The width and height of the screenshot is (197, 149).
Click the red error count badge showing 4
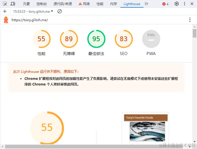(x=165, y=4)
